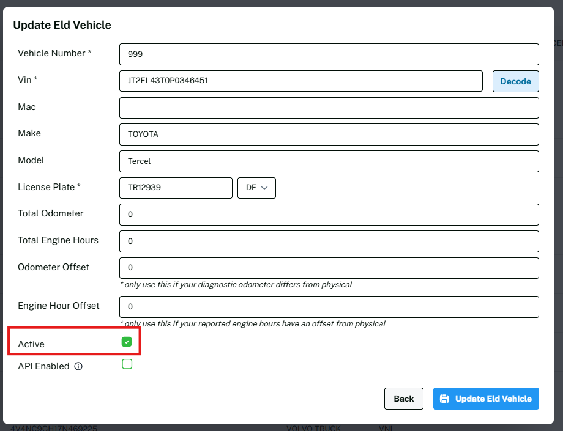Click the save icon on Update button
Screen dimensions: 563x431
click(x=445, y=399)
